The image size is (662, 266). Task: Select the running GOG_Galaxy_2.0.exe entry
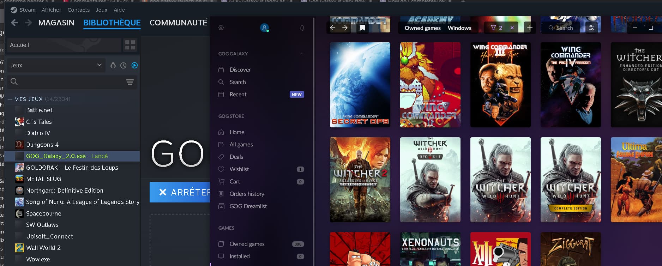click(73, 156)
